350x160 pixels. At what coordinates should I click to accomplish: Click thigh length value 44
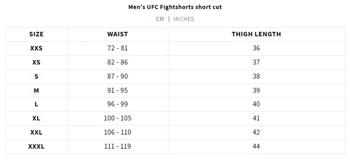[x=256, y=147]
